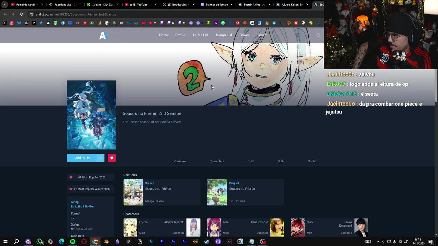Open the X (Twitter) bookmark
The image size is (438, 246).
4,23
